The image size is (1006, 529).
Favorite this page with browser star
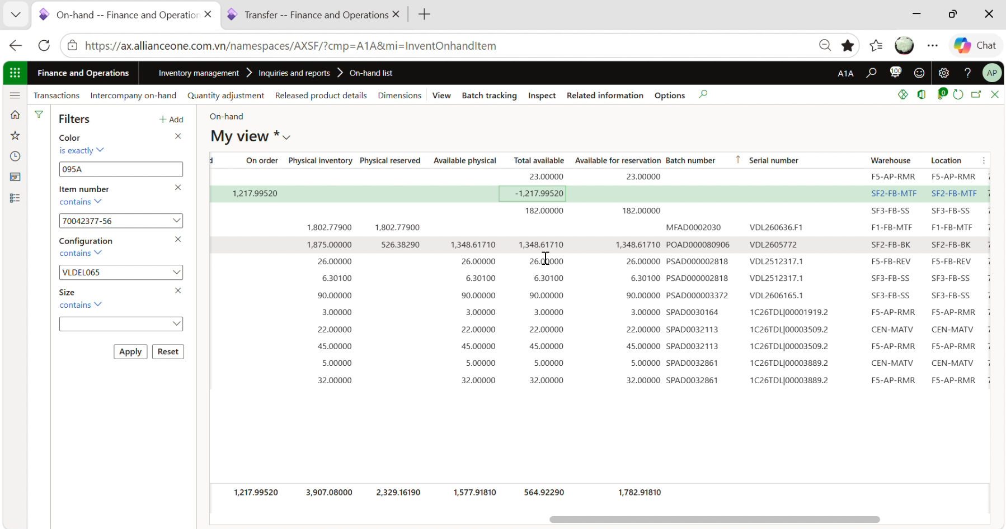[848, 46]
